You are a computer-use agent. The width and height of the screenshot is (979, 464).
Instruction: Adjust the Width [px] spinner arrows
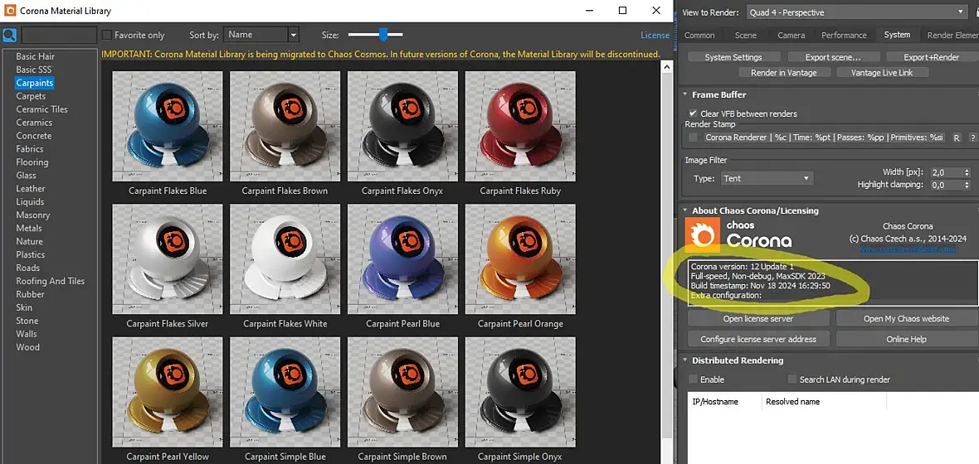[967, 172]
